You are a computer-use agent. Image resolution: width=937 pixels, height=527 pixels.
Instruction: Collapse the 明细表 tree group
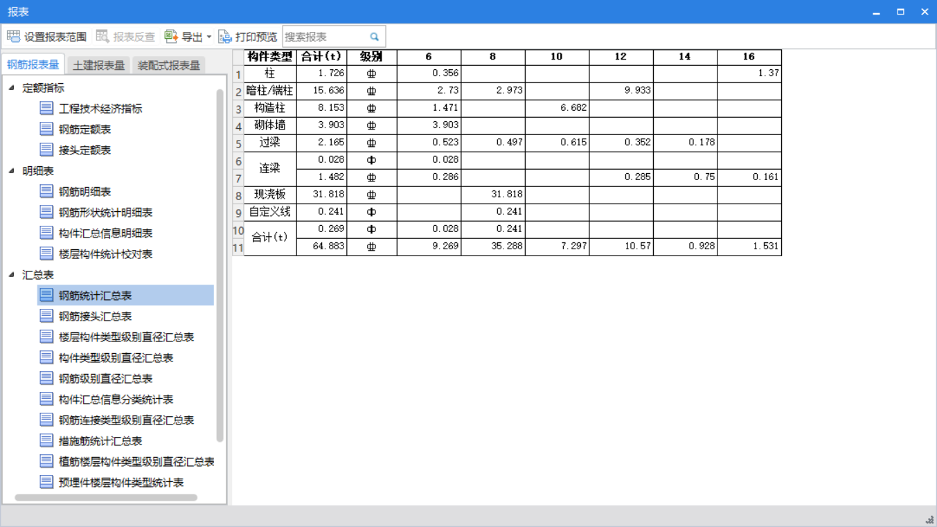12,170
